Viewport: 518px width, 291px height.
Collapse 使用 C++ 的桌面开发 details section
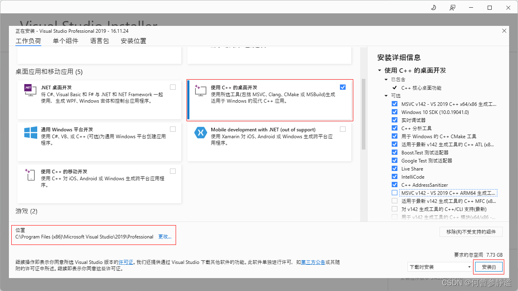[x=380, y=70]
